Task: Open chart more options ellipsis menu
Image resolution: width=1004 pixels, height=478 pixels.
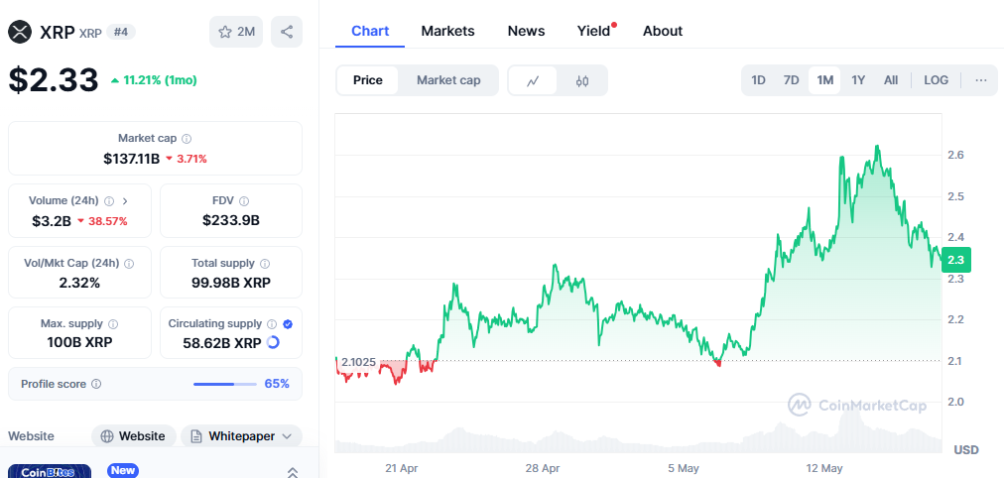Action: pyautogui.click(x=980, y=80)
